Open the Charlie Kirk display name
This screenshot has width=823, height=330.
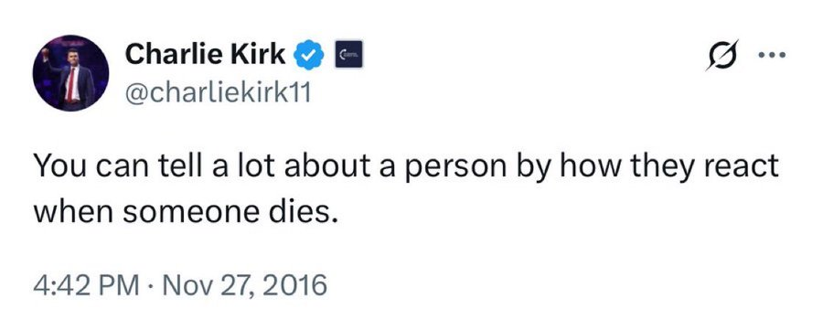pyautogui.click(x=205, y=54)
